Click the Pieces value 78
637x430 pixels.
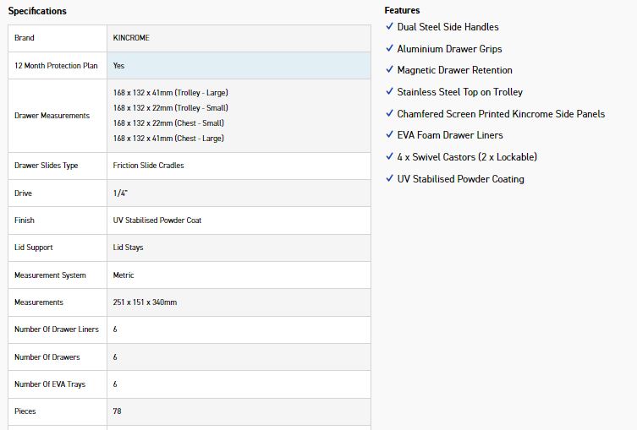coord(117,411)
